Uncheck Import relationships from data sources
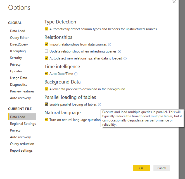The width and height of the screenshot is (185, 179). click(46, 44)
